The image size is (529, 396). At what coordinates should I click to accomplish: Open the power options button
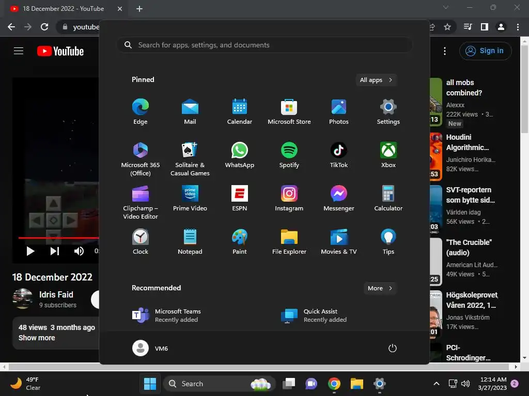point(393,348)
